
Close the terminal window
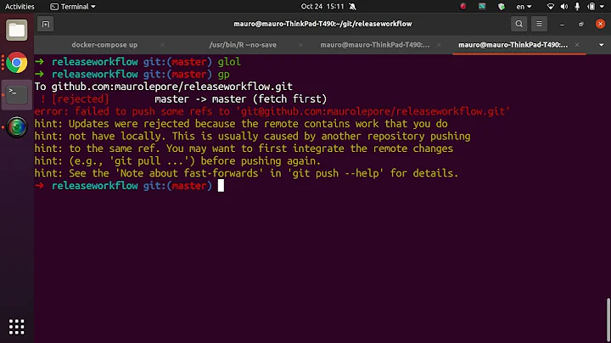(x=600, y=24)
